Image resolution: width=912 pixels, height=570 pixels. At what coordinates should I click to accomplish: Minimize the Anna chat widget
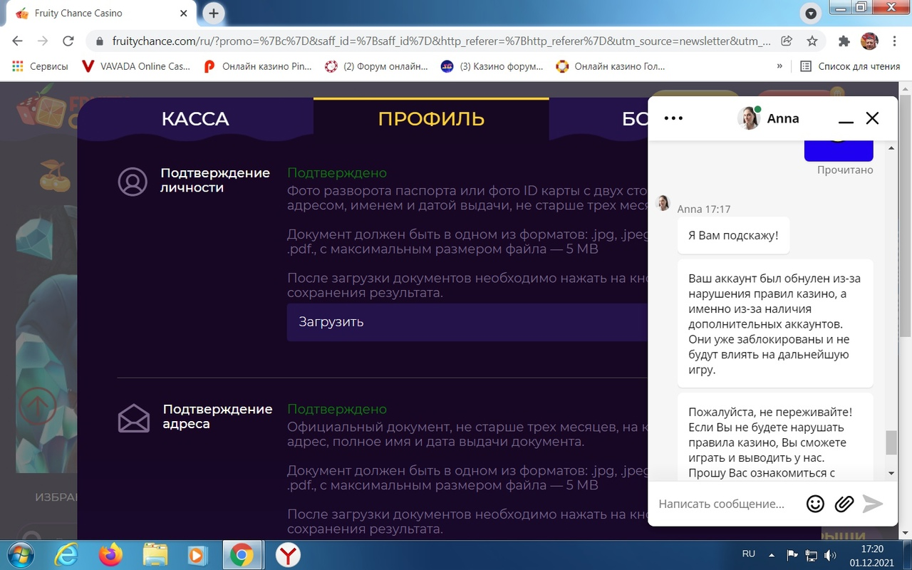846,119
